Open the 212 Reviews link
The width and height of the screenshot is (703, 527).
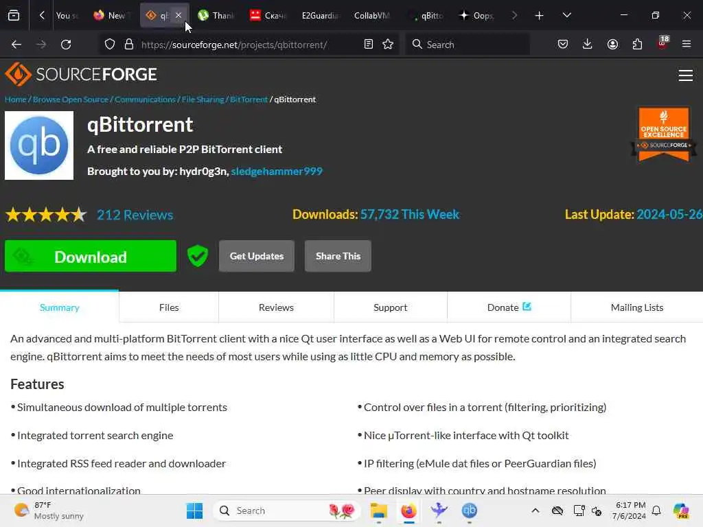[135, 215]
